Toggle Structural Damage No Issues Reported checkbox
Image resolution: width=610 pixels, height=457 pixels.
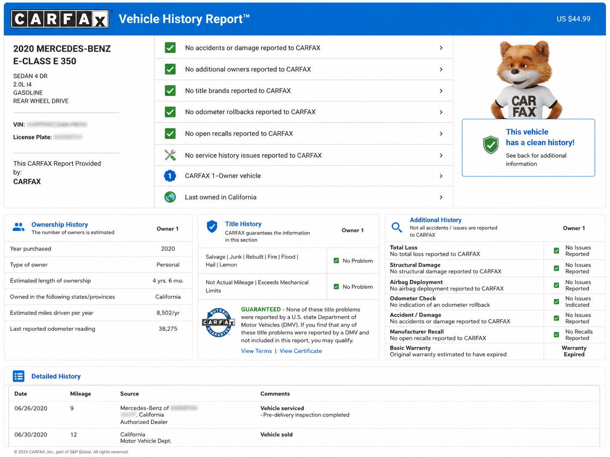556,268
